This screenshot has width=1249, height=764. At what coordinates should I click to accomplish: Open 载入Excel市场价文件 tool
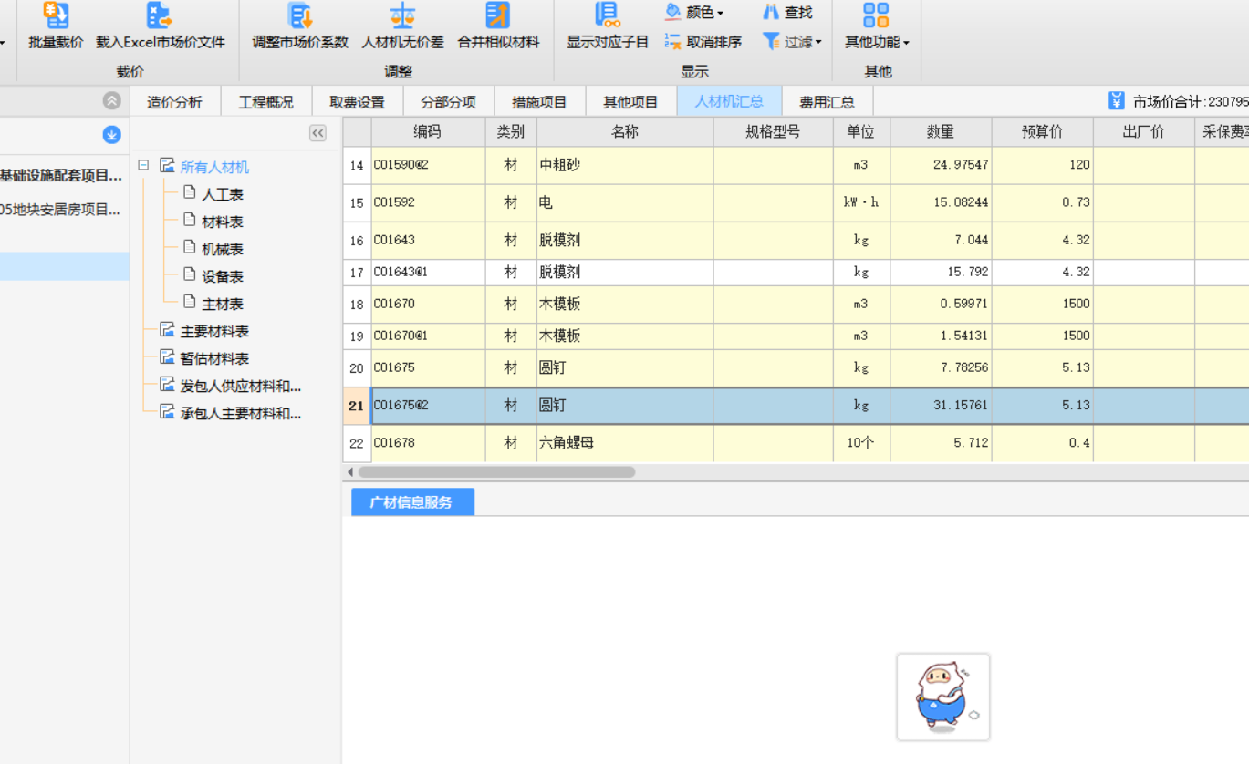click(x=160, y=15)
